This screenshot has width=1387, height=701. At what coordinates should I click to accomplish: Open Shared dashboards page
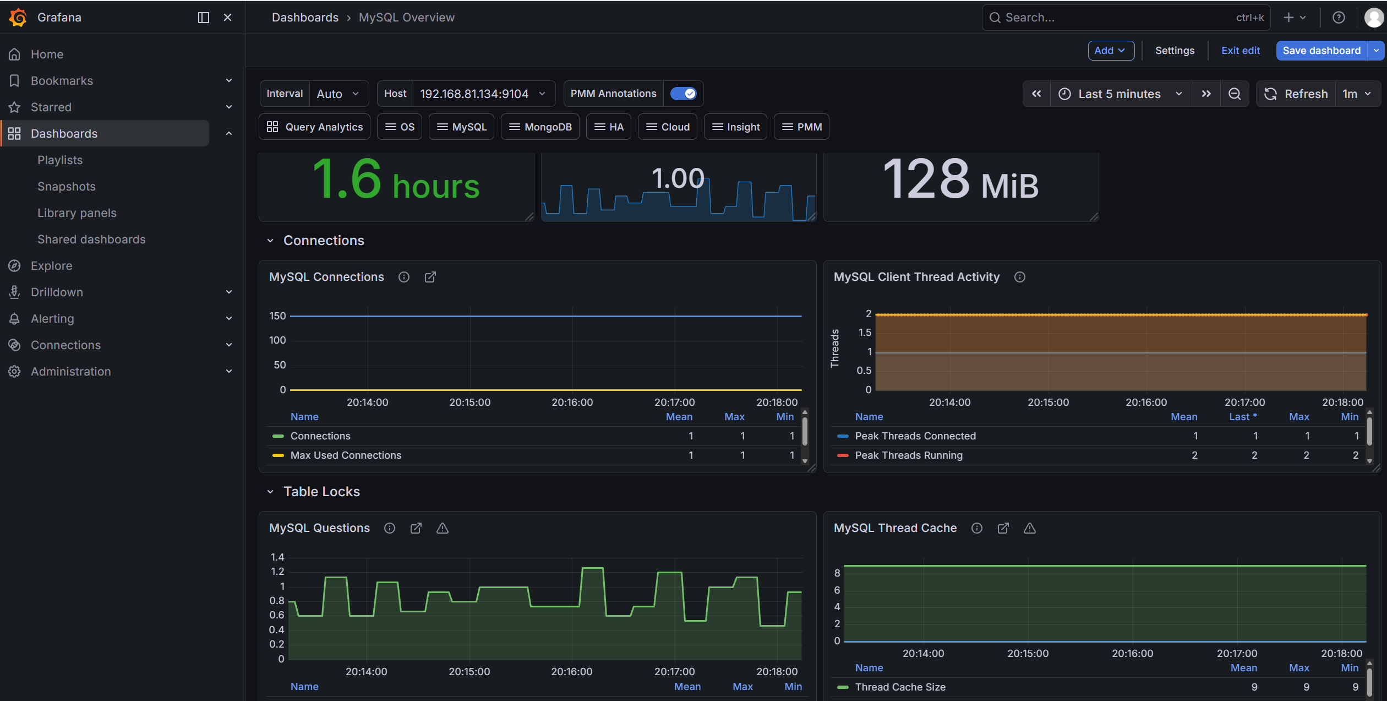point(91,239)
